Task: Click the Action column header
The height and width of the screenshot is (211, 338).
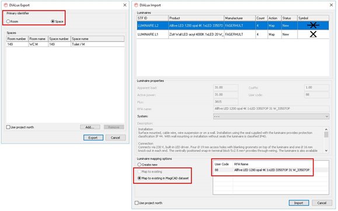Action: tap(274, 18)
